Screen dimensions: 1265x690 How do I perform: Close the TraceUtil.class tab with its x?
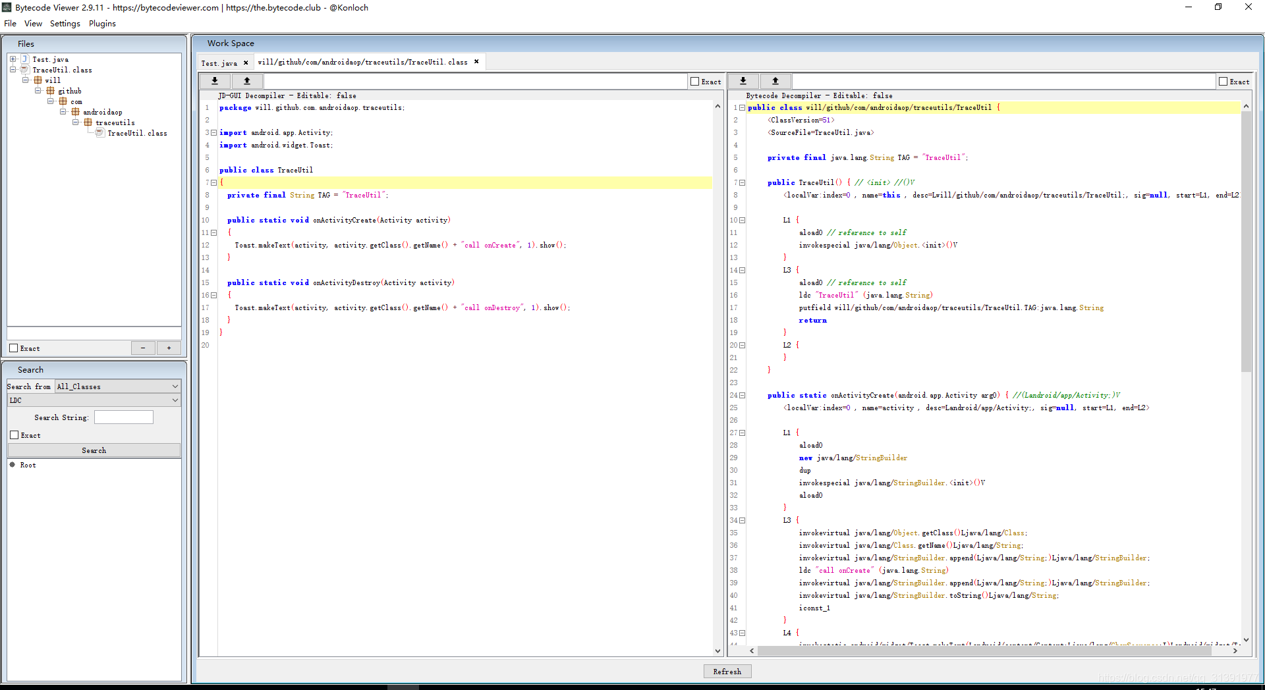[x=476, y=62]
